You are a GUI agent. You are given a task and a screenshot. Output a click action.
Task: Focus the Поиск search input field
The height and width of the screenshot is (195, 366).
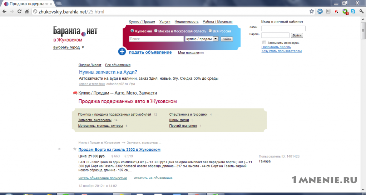coord(157,39)
